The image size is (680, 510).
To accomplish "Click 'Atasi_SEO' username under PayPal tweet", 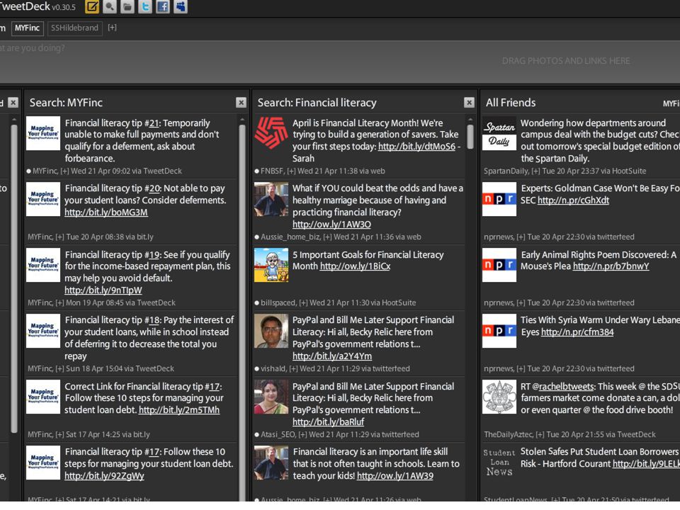I will tap(278, 434).
